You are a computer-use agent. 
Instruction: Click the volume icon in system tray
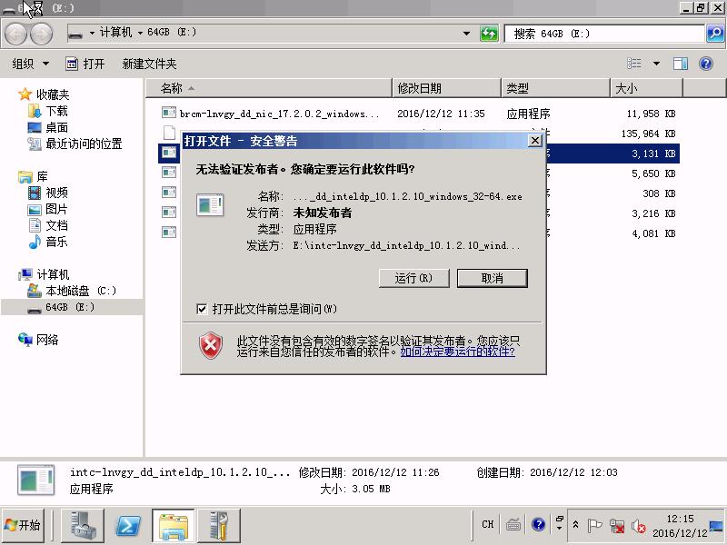click(x=639, y=526)
